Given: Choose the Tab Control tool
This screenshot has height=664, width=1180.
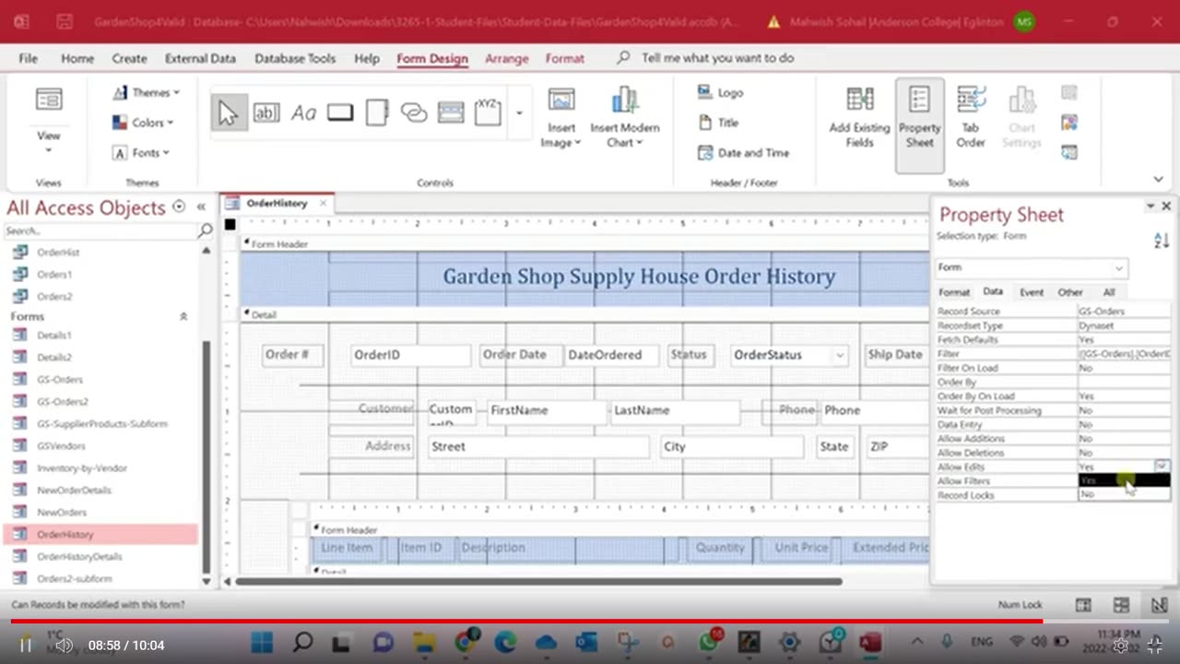Looking at the screenshot, I should pyautogui.click(x=377, y=113).
